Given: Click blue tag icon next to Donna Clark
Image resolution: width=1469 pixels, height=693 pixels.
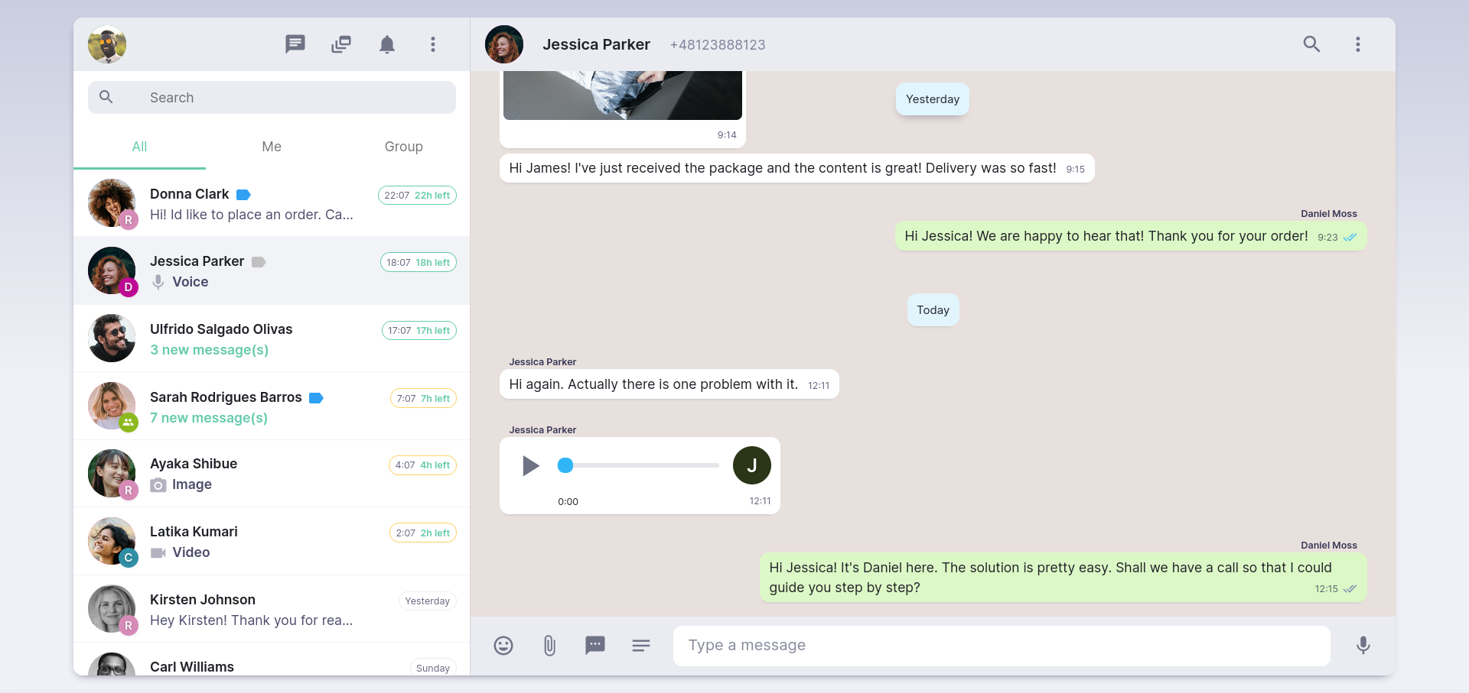Looking at the screenshot, I should [x=244, y=195].
